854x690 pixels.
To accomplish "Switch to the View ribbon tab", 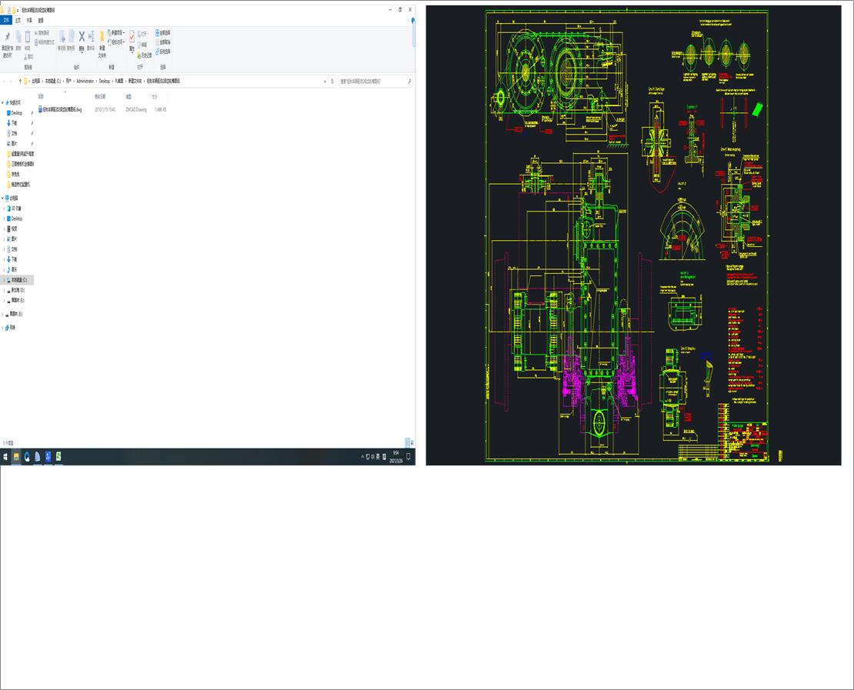I will coord(40,20).
